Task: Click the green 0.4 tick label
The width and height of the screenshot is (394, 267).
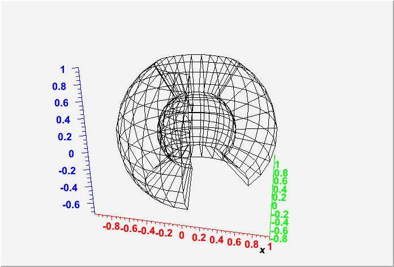Action: pyautogui.click(x=280, y=189)
